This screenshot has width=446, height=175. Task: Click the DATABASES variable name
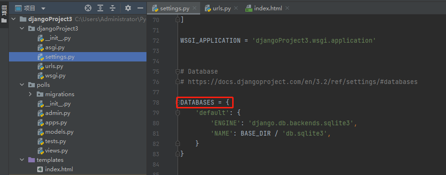pos(197,102)
